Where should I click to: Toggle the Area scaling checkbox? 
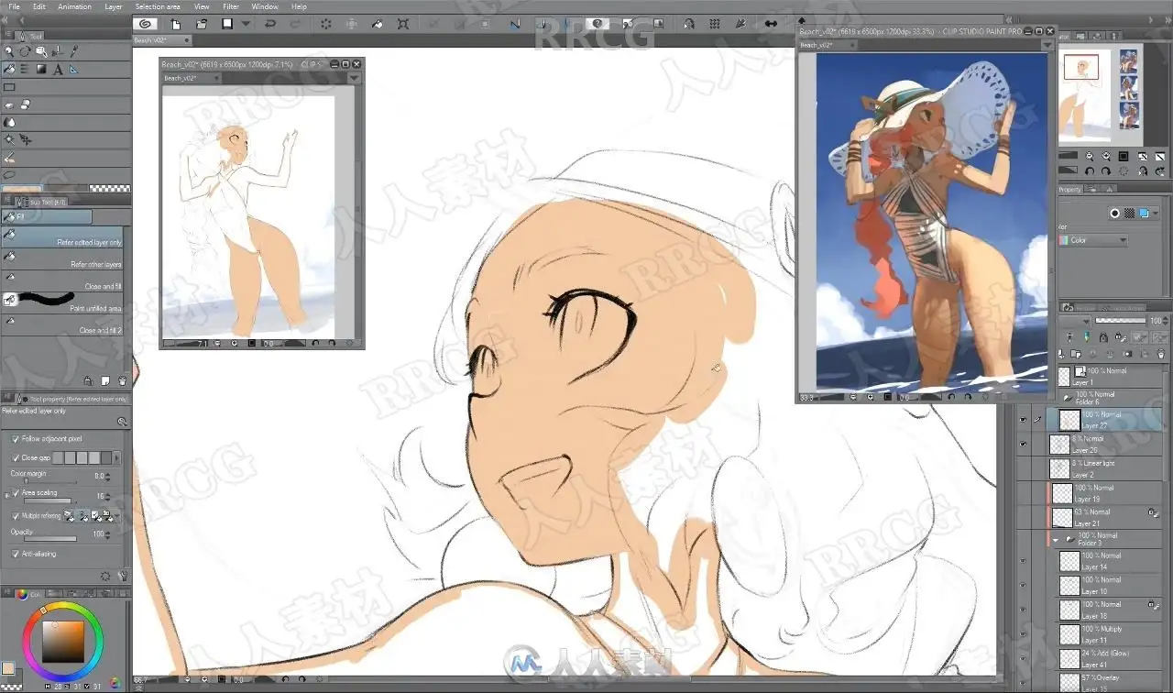click(x=16, y=493)
